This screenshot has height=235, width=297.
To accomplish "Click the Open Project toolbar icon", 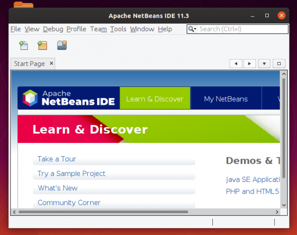I will (62, 46).
